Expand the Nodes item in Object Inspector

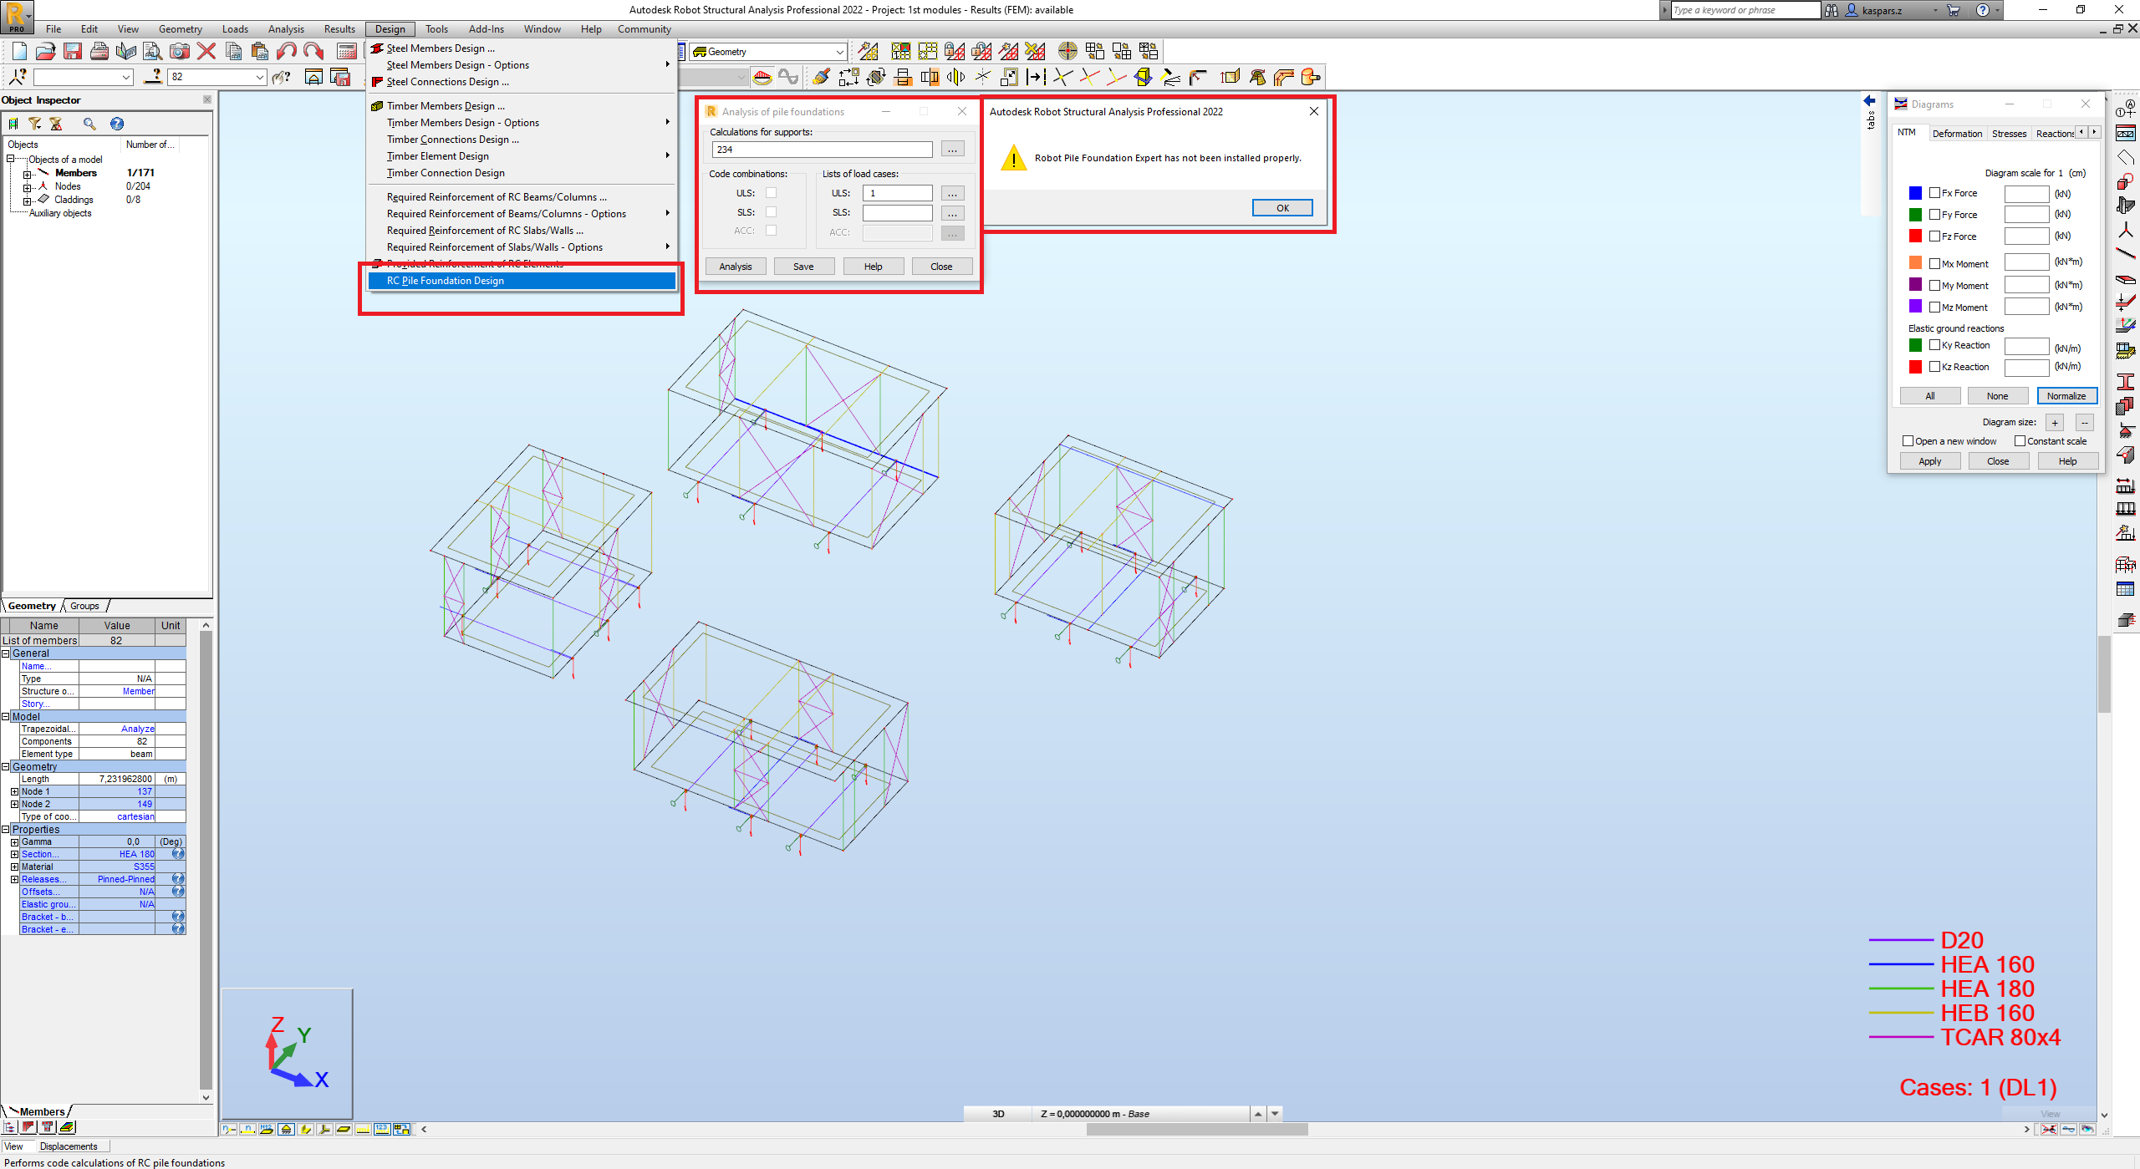pos(28,186)
